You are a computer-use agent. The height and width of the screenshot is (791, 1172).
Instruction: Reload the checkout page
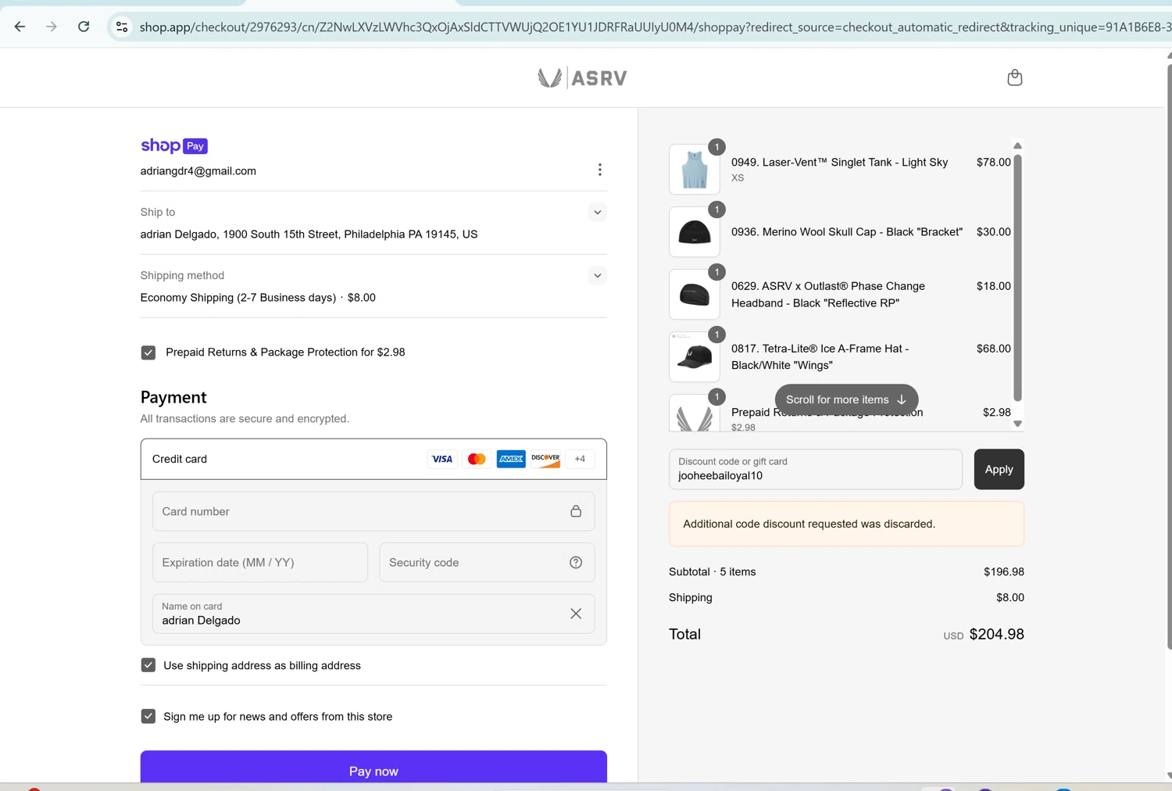click(84, 27)
